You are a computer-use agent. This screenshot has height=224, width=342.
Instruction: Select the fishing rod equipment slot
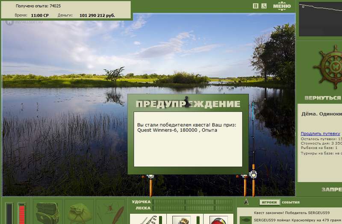point(148,219)
